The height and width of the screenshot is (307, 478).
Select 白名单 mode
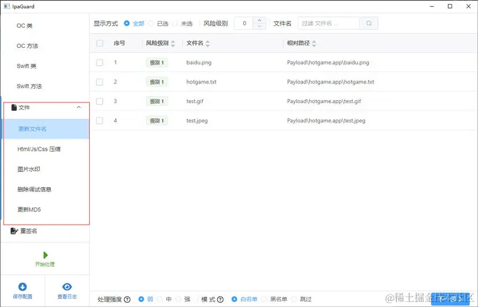[234, 299]
